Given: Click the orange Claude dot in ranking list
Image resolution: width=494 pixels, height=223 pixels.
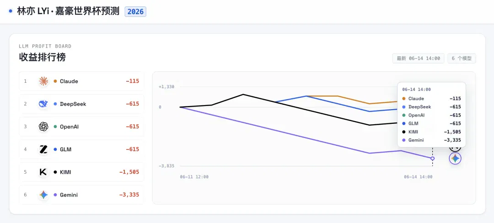Looking at the screenshot, I should pos(55,81).
